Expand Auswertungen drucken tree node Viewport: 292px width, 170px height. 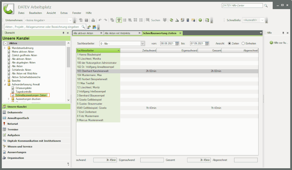click(x=8, y=99)
